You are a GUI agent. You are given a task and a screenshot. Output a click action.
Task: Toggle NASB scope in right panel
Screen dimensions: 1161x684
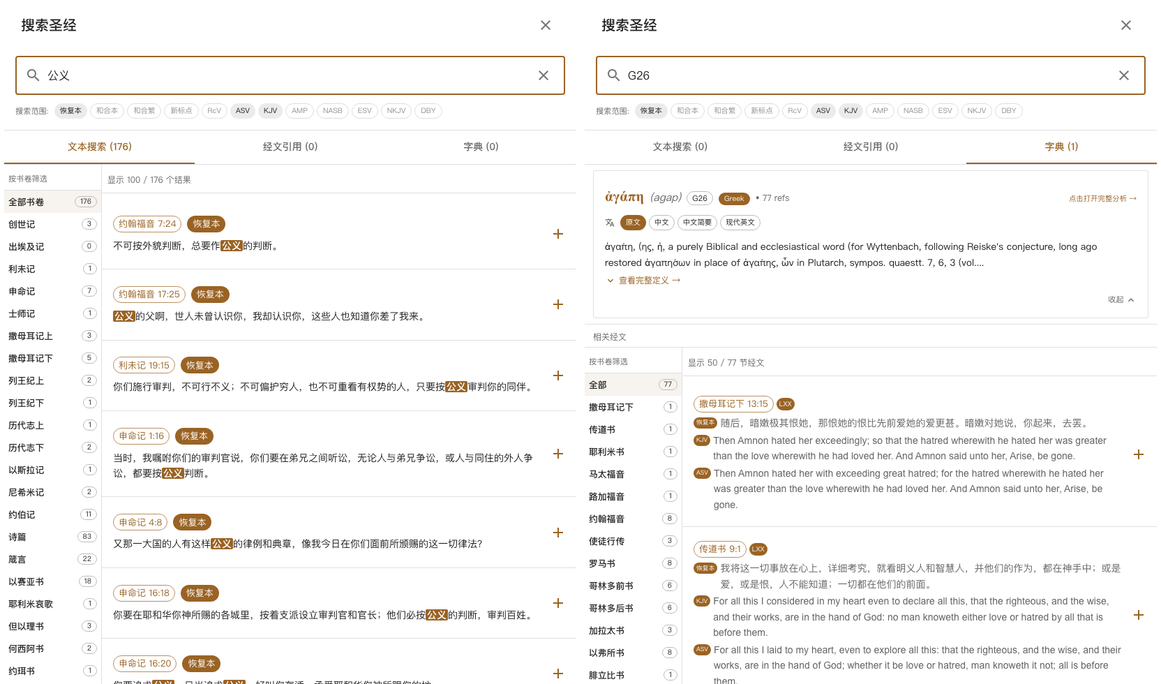tap(913, 111)
